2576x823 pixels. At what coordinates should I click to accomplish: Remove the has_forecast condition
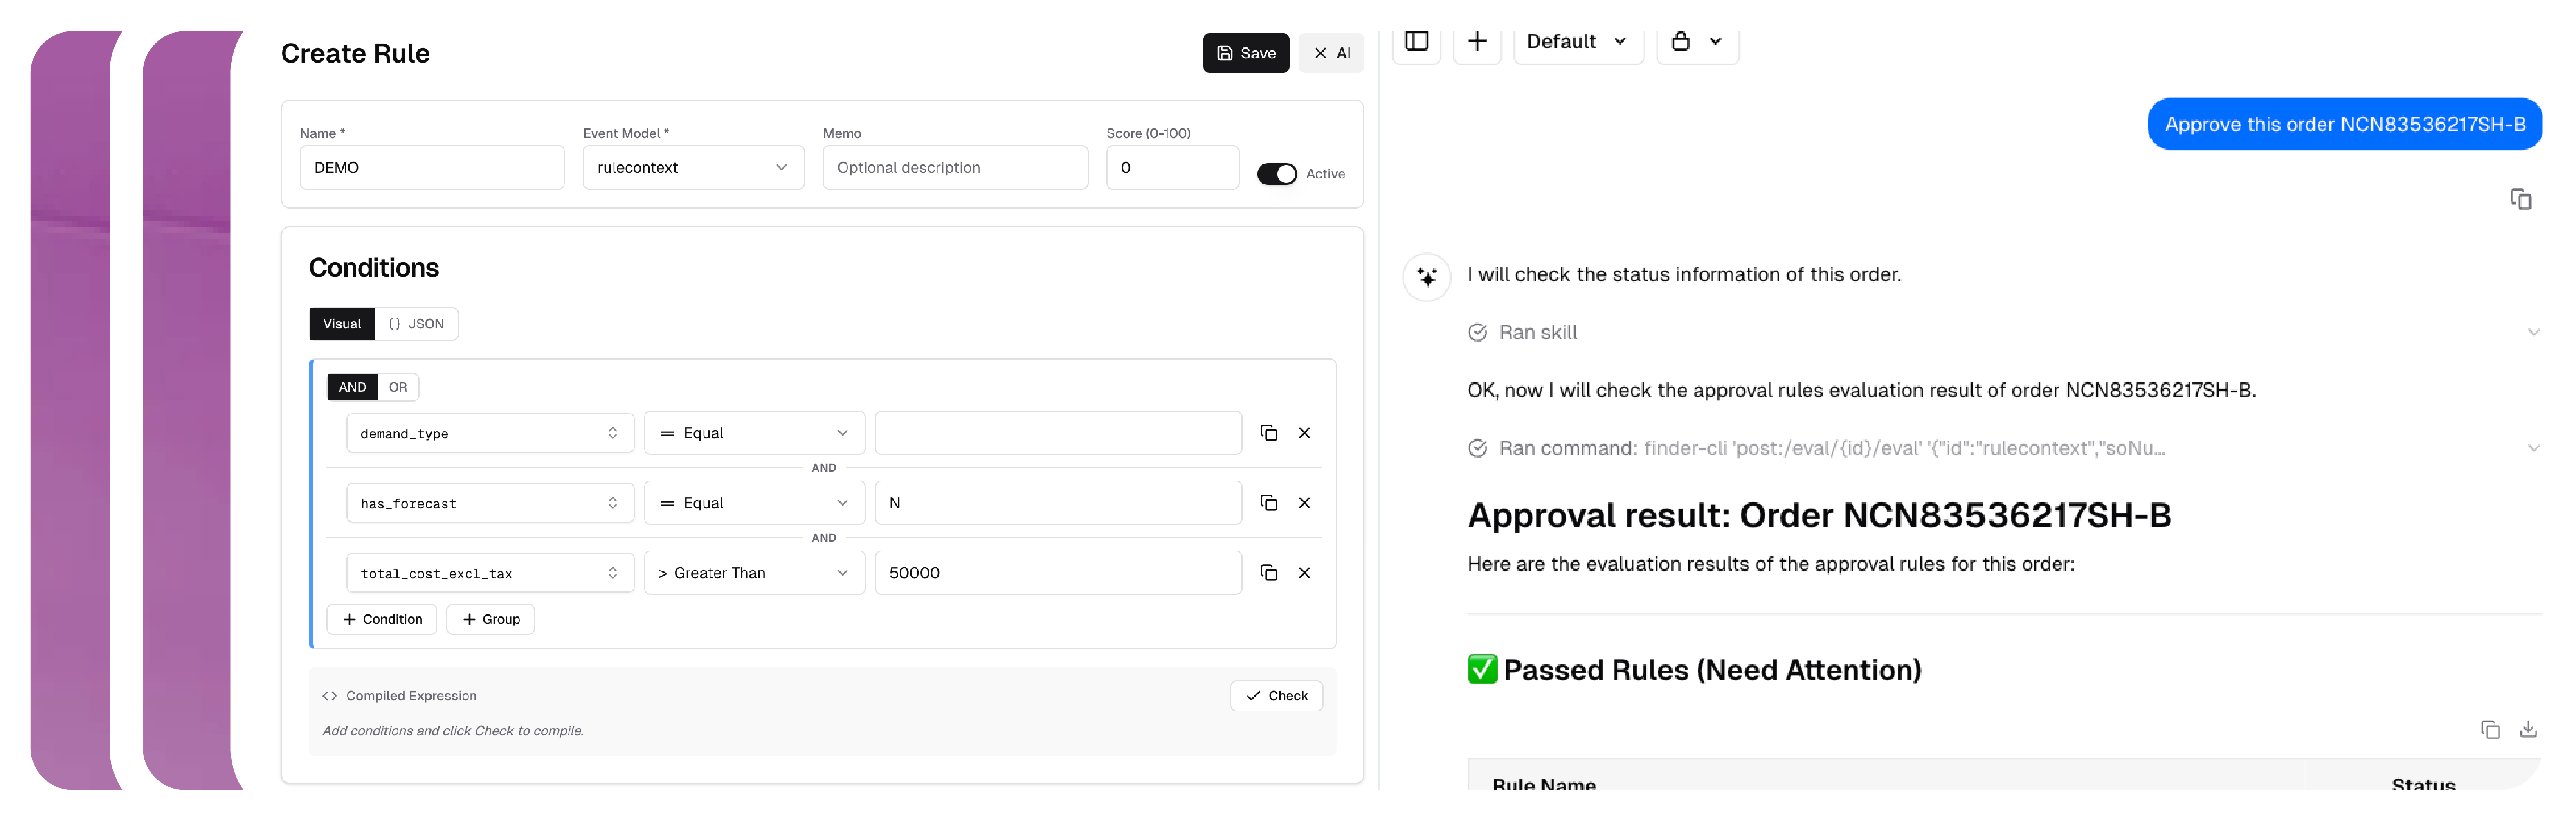coord(1304,503)
